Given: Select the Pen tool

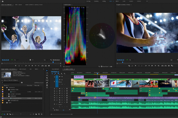Looking at the screenshot, I should (47, 83).
